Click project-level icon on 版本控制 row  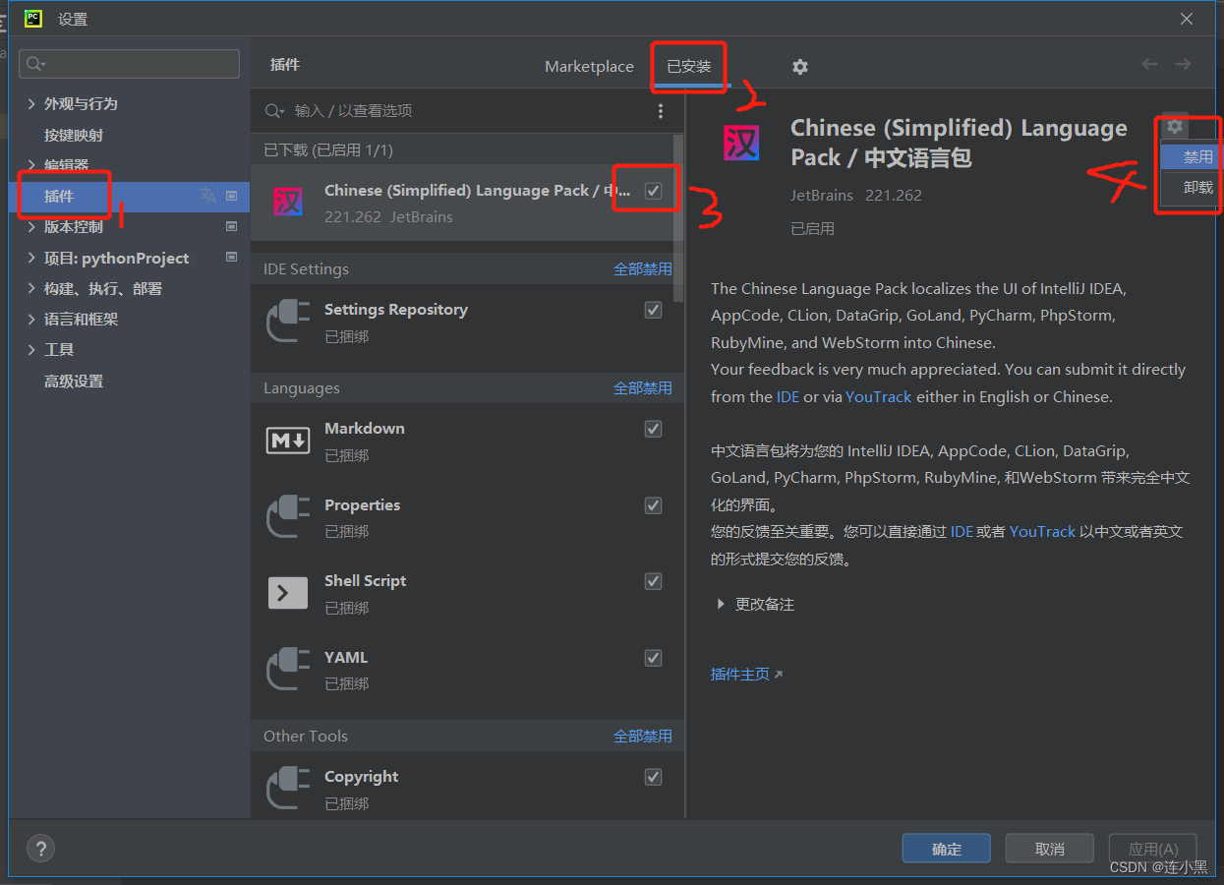pos(232,226)
